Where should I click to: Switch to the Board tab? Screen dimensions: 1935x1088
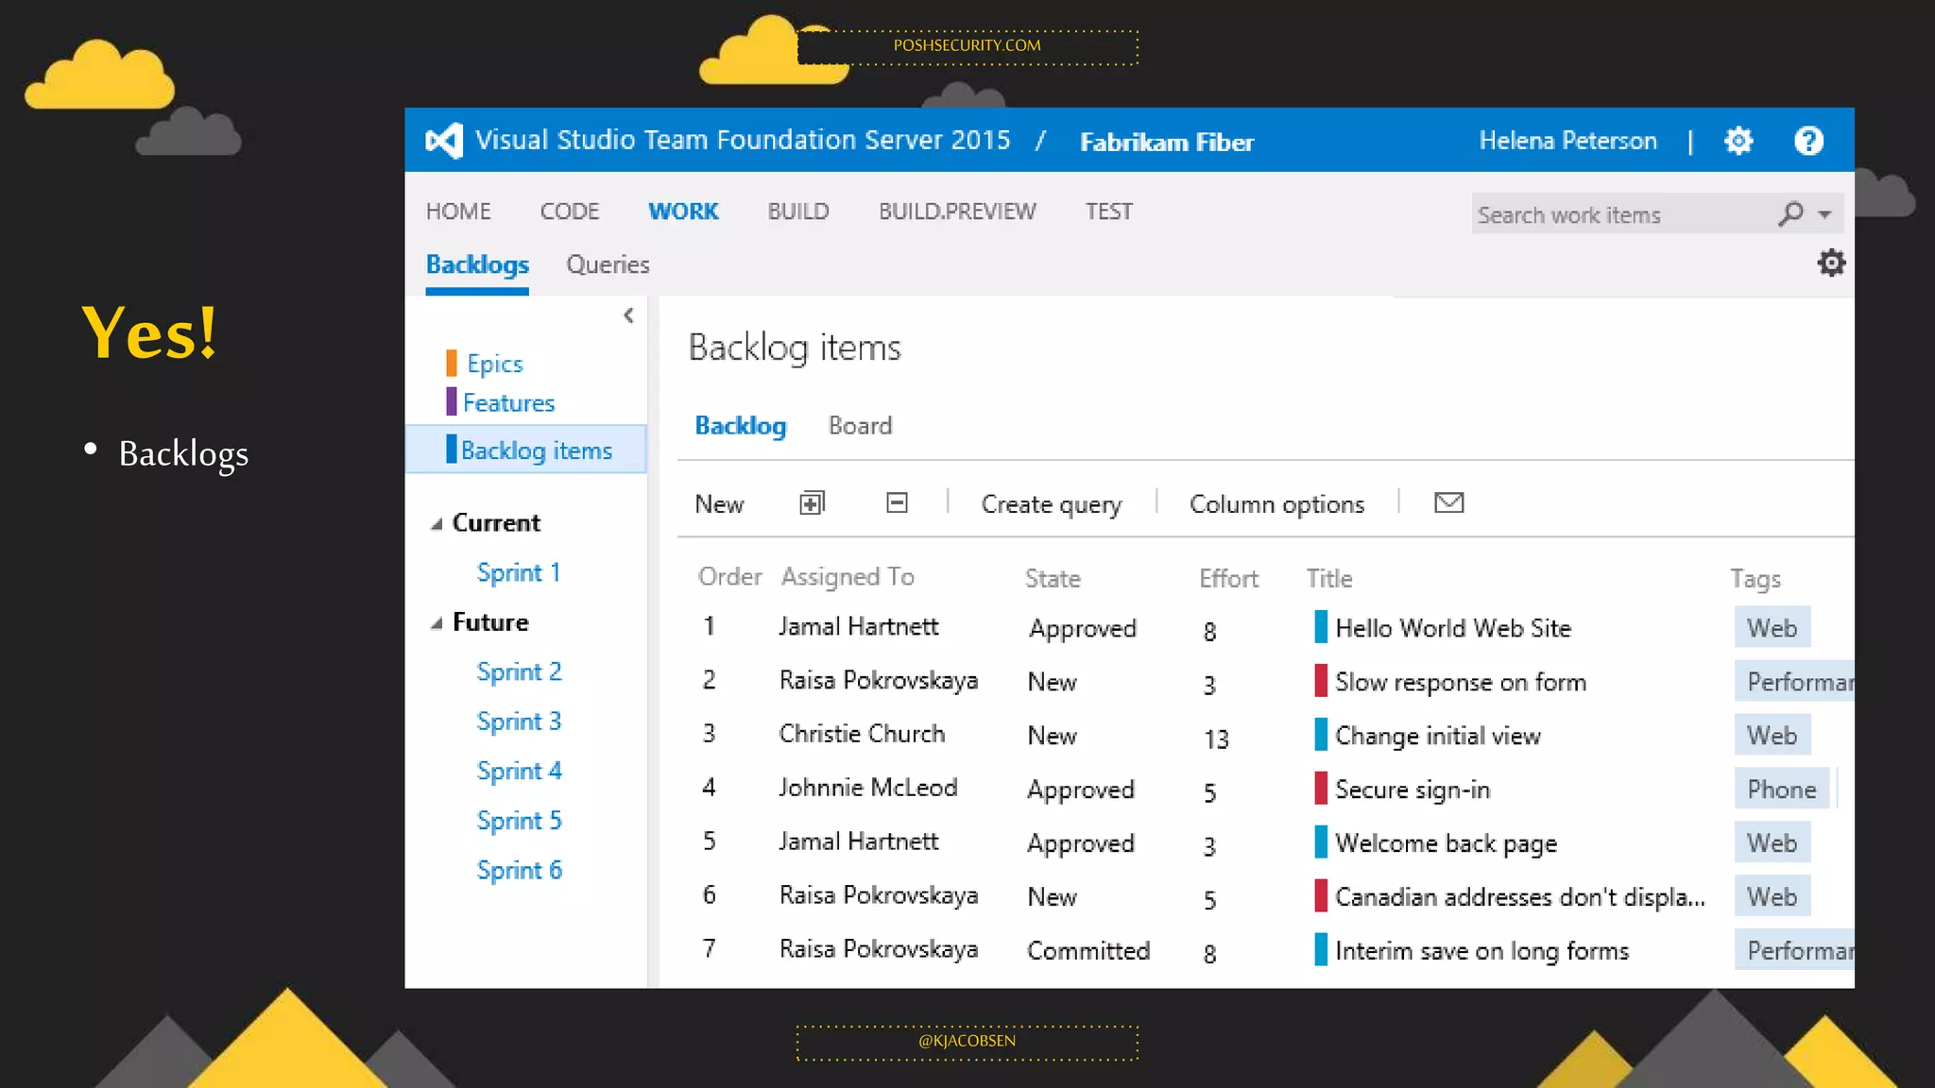860,426
